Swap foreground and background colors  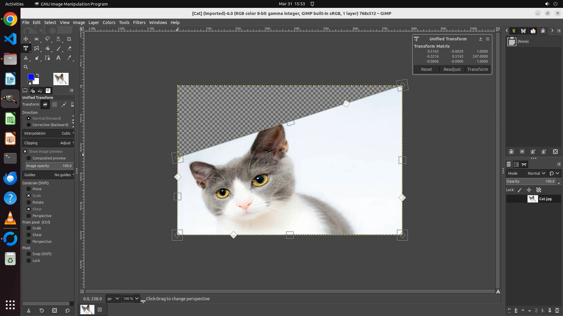click(x=38, y=75)
